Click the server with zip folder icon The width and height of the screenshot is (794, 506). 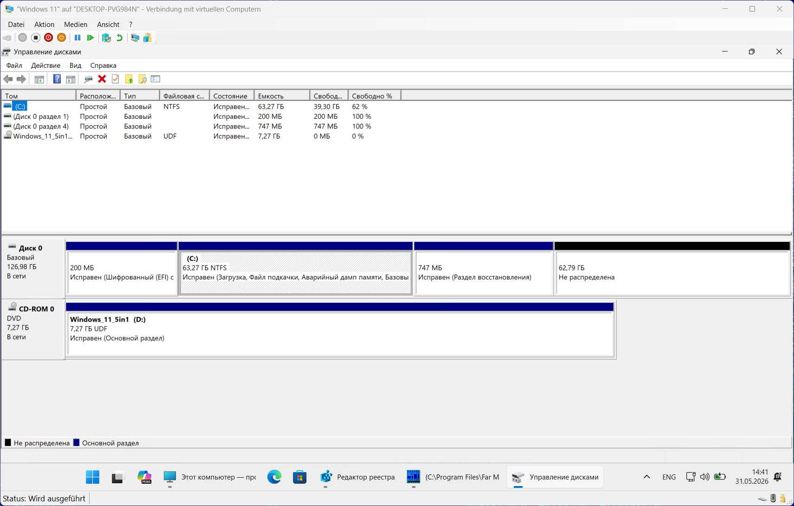click(x=148, y=38)
